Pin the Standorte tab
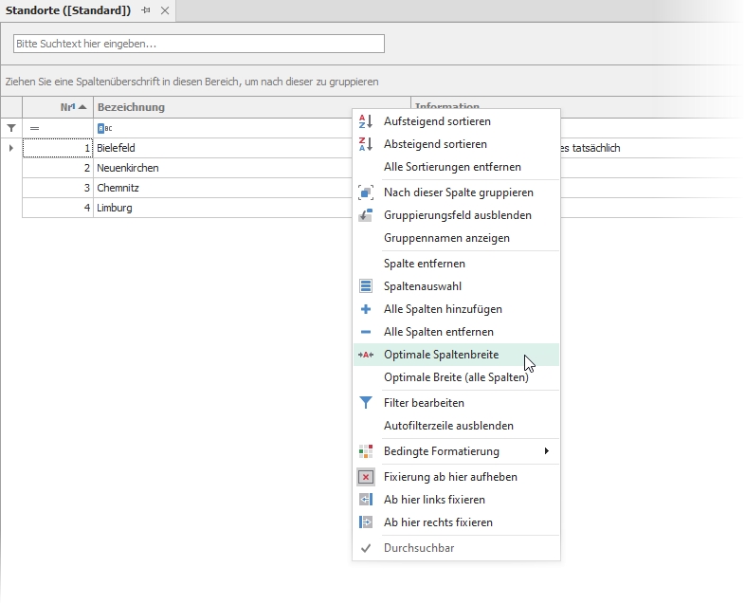This screenshot has height=604, width=745. [x=146, y=10]
